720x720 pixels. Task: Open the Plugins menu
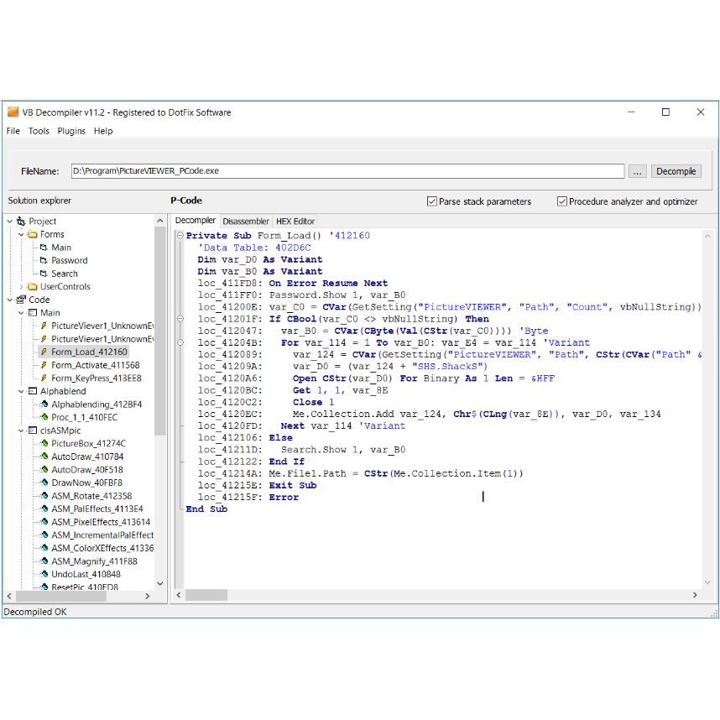tap(71, 131)
